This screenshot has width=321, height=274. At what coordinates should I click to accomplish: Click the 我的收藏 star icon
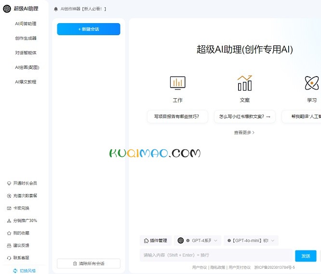pos(9,233)
